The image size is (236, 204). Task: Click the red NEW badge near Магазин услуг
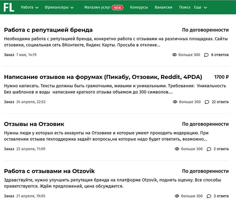click(x=117, y=8)
